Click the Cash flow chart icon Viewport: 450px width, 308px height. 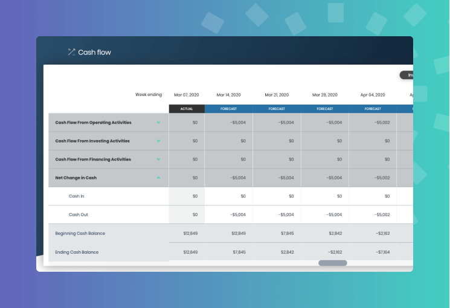[71, 52]
